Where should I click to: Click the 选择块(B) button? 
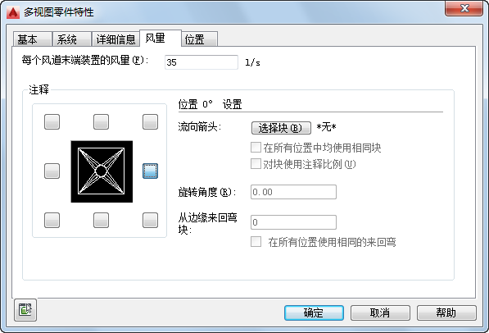281,128
